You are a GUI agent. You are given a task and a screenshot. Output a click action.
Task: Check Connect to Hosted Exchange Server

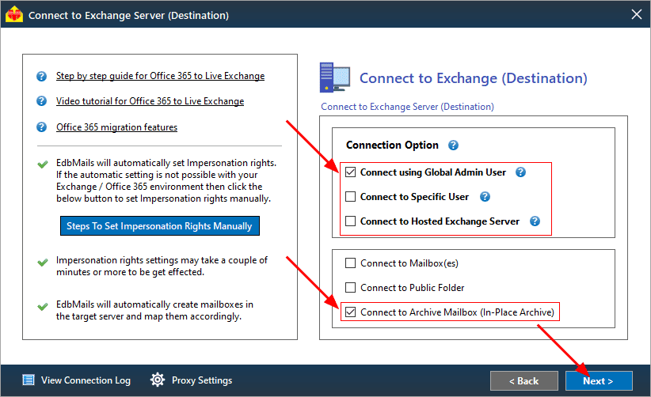point(350,221)
